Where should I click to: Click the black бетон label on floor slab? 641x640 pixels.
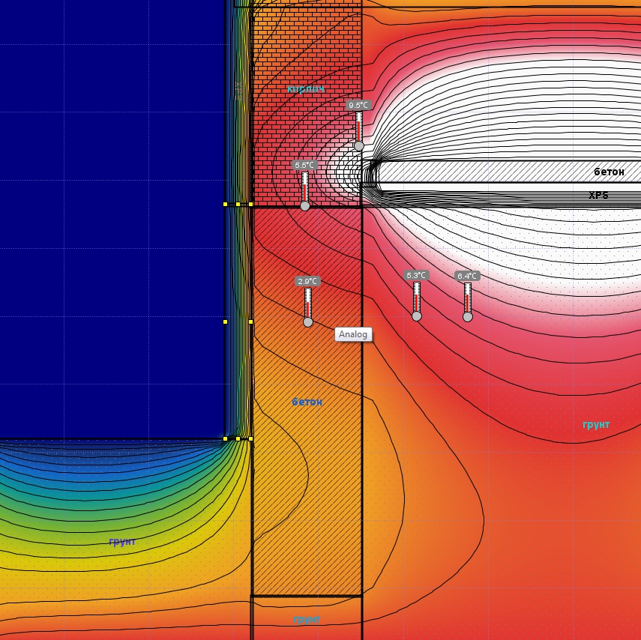(609, 172)
